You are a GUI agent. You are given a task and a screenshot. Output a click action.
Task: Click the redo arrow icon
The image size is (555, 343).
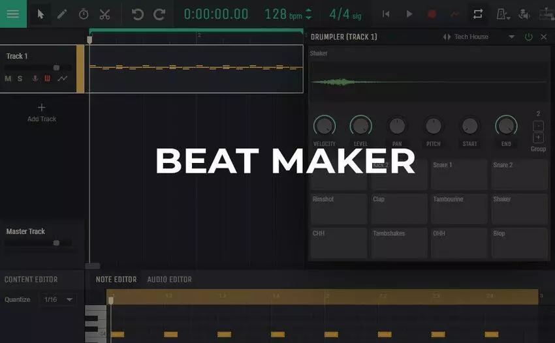pyautogui.click(x=159, y=14)
